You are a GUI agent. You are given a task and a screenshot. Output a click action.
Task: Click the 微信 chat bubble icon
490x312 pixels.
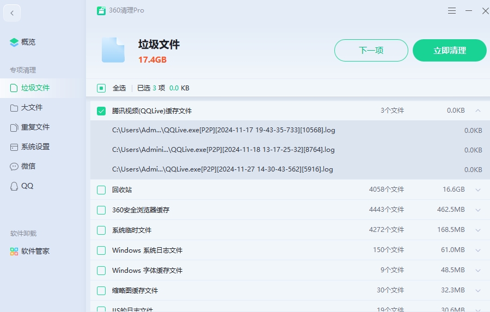point(14,166)
